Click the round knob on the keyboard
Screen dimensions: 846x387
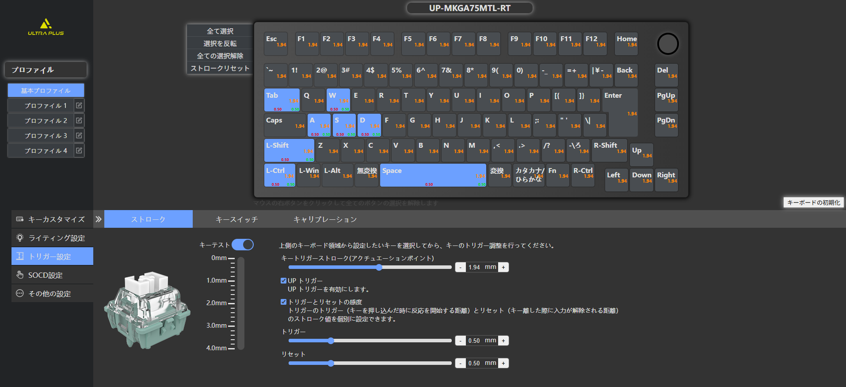tap(667, 44)
